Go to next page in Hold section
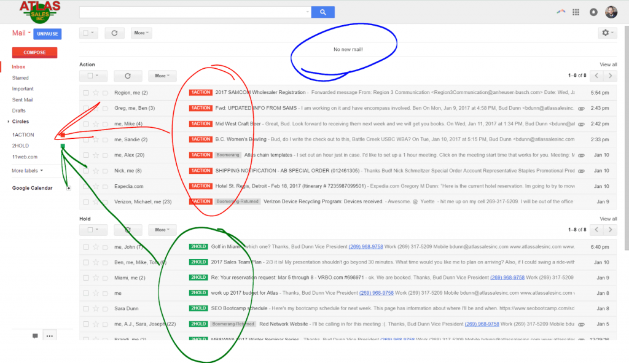 610,230
